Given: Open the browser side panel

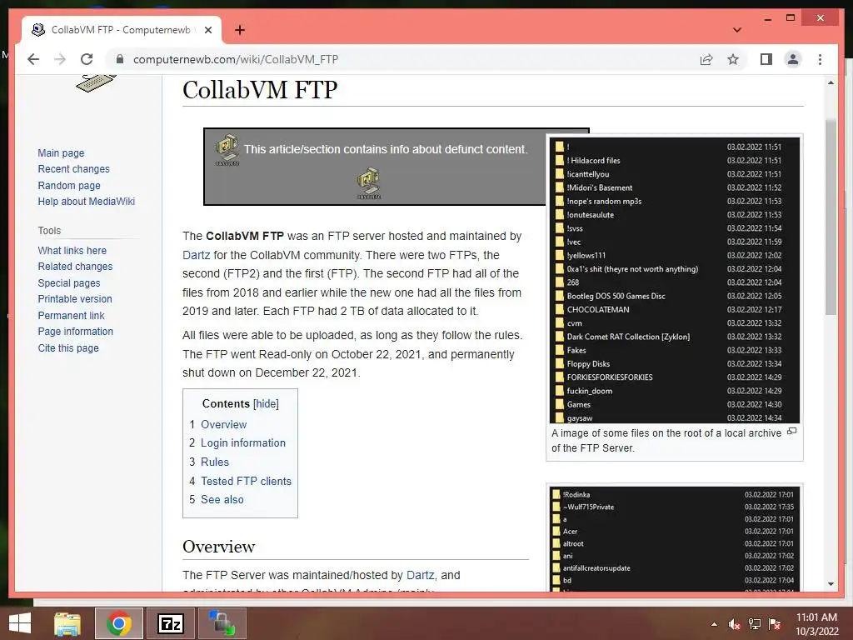Looking at the screenshot, I should coord(766,59).
